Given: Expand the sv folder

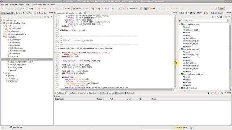Looking at the screenshot, I should click(x=4, y=73).
